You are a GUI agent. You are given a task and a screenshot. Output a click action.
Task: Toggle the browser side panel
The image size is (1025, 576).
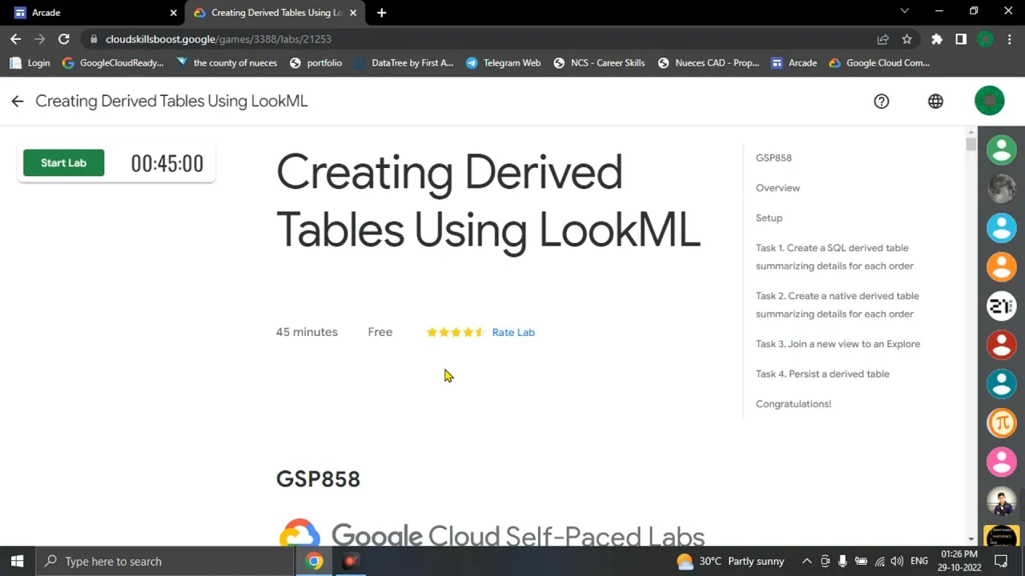[x=961, y=38]
